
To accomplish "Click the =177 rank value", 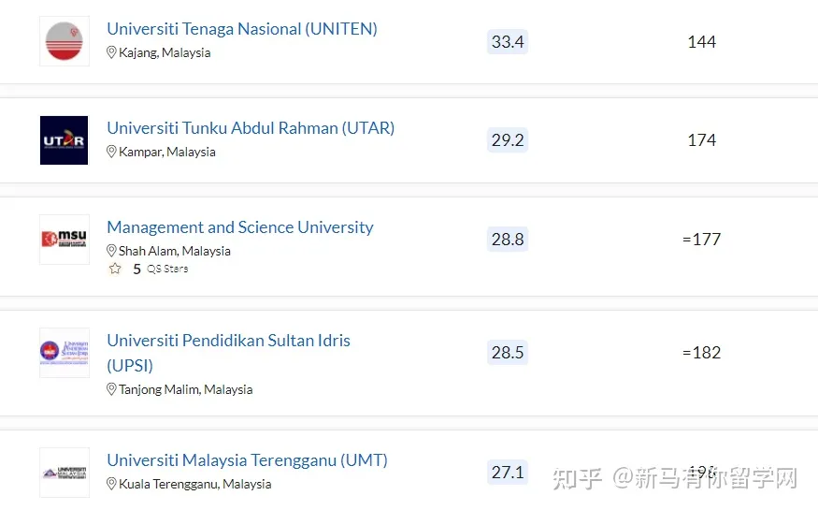I will pyautogui.click(x=702, y=240).
